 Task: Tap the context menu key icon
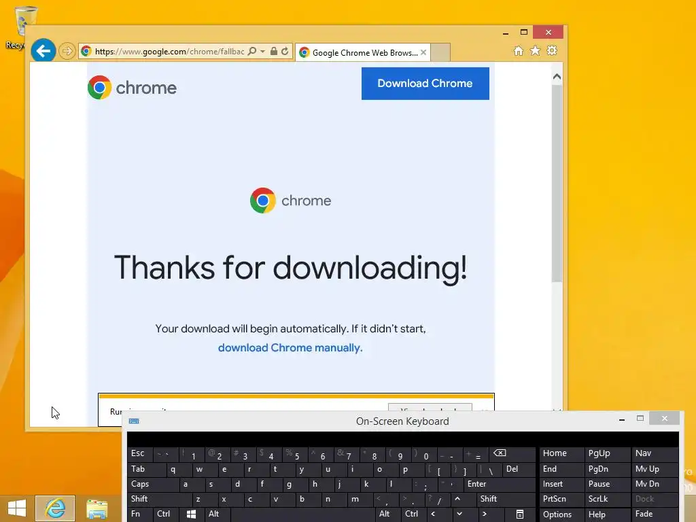(x=520, y=514)
